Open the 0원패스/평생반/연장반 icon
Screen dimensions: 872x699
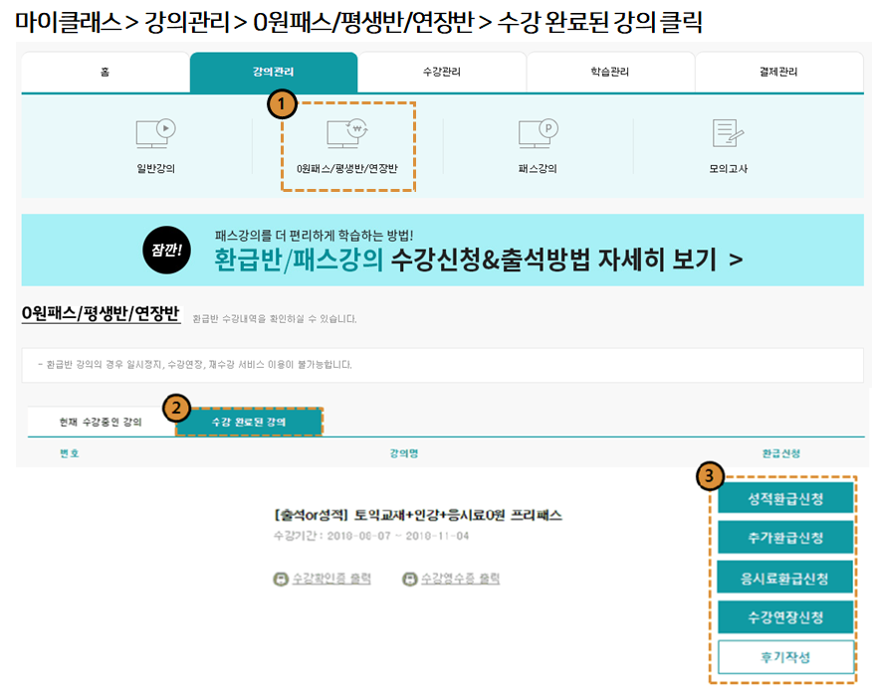pyautogui.click(x=347, y=134)
